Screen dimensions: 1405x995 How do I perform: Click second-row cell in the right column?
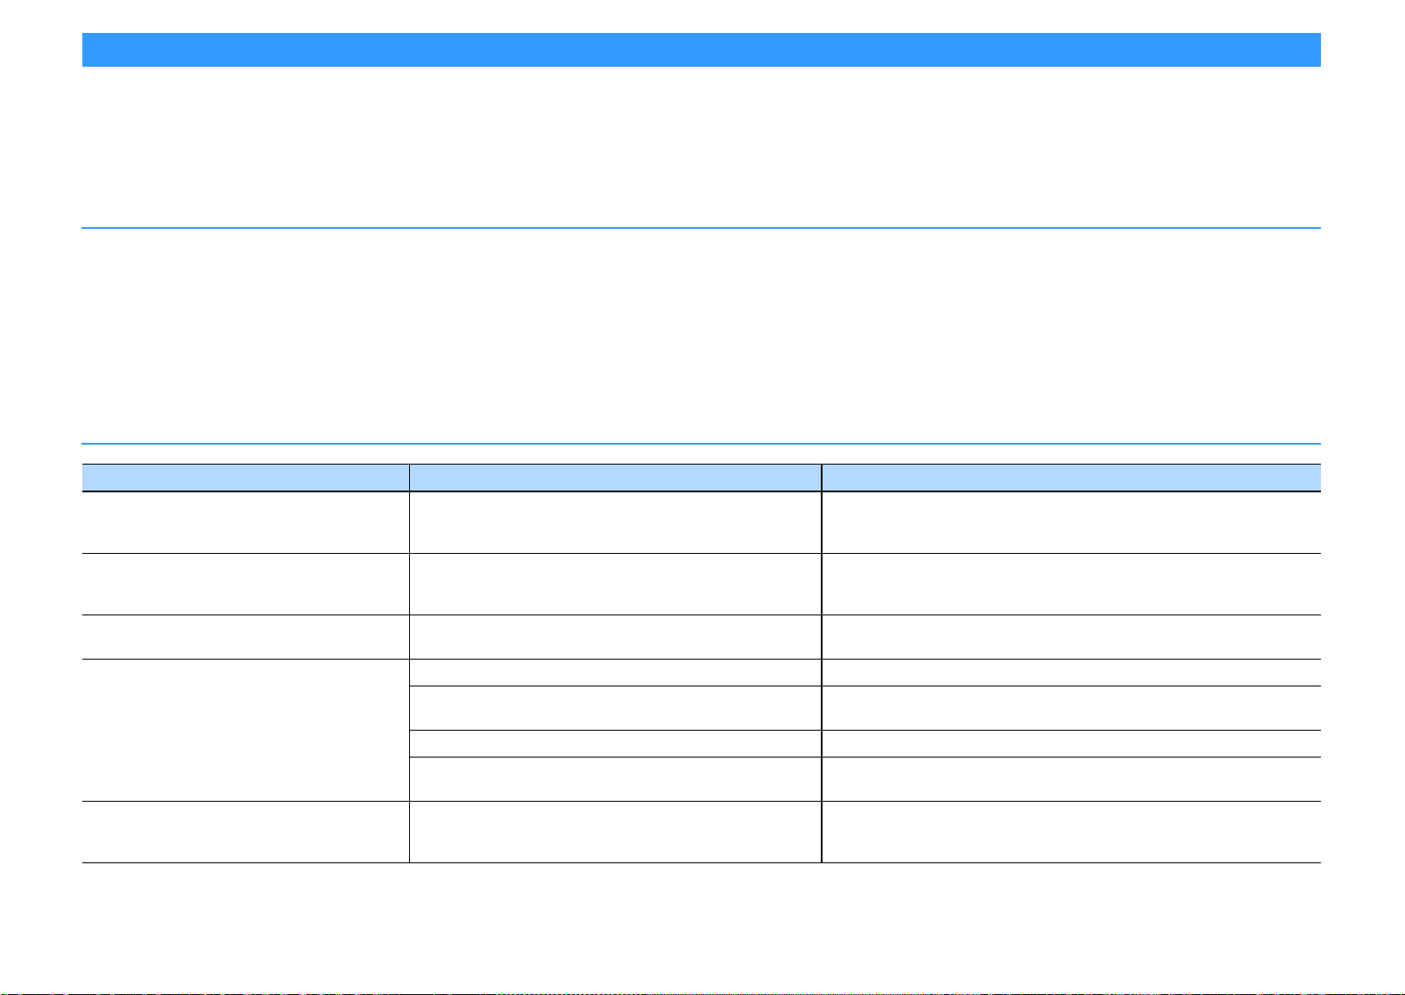(1071, 584)
